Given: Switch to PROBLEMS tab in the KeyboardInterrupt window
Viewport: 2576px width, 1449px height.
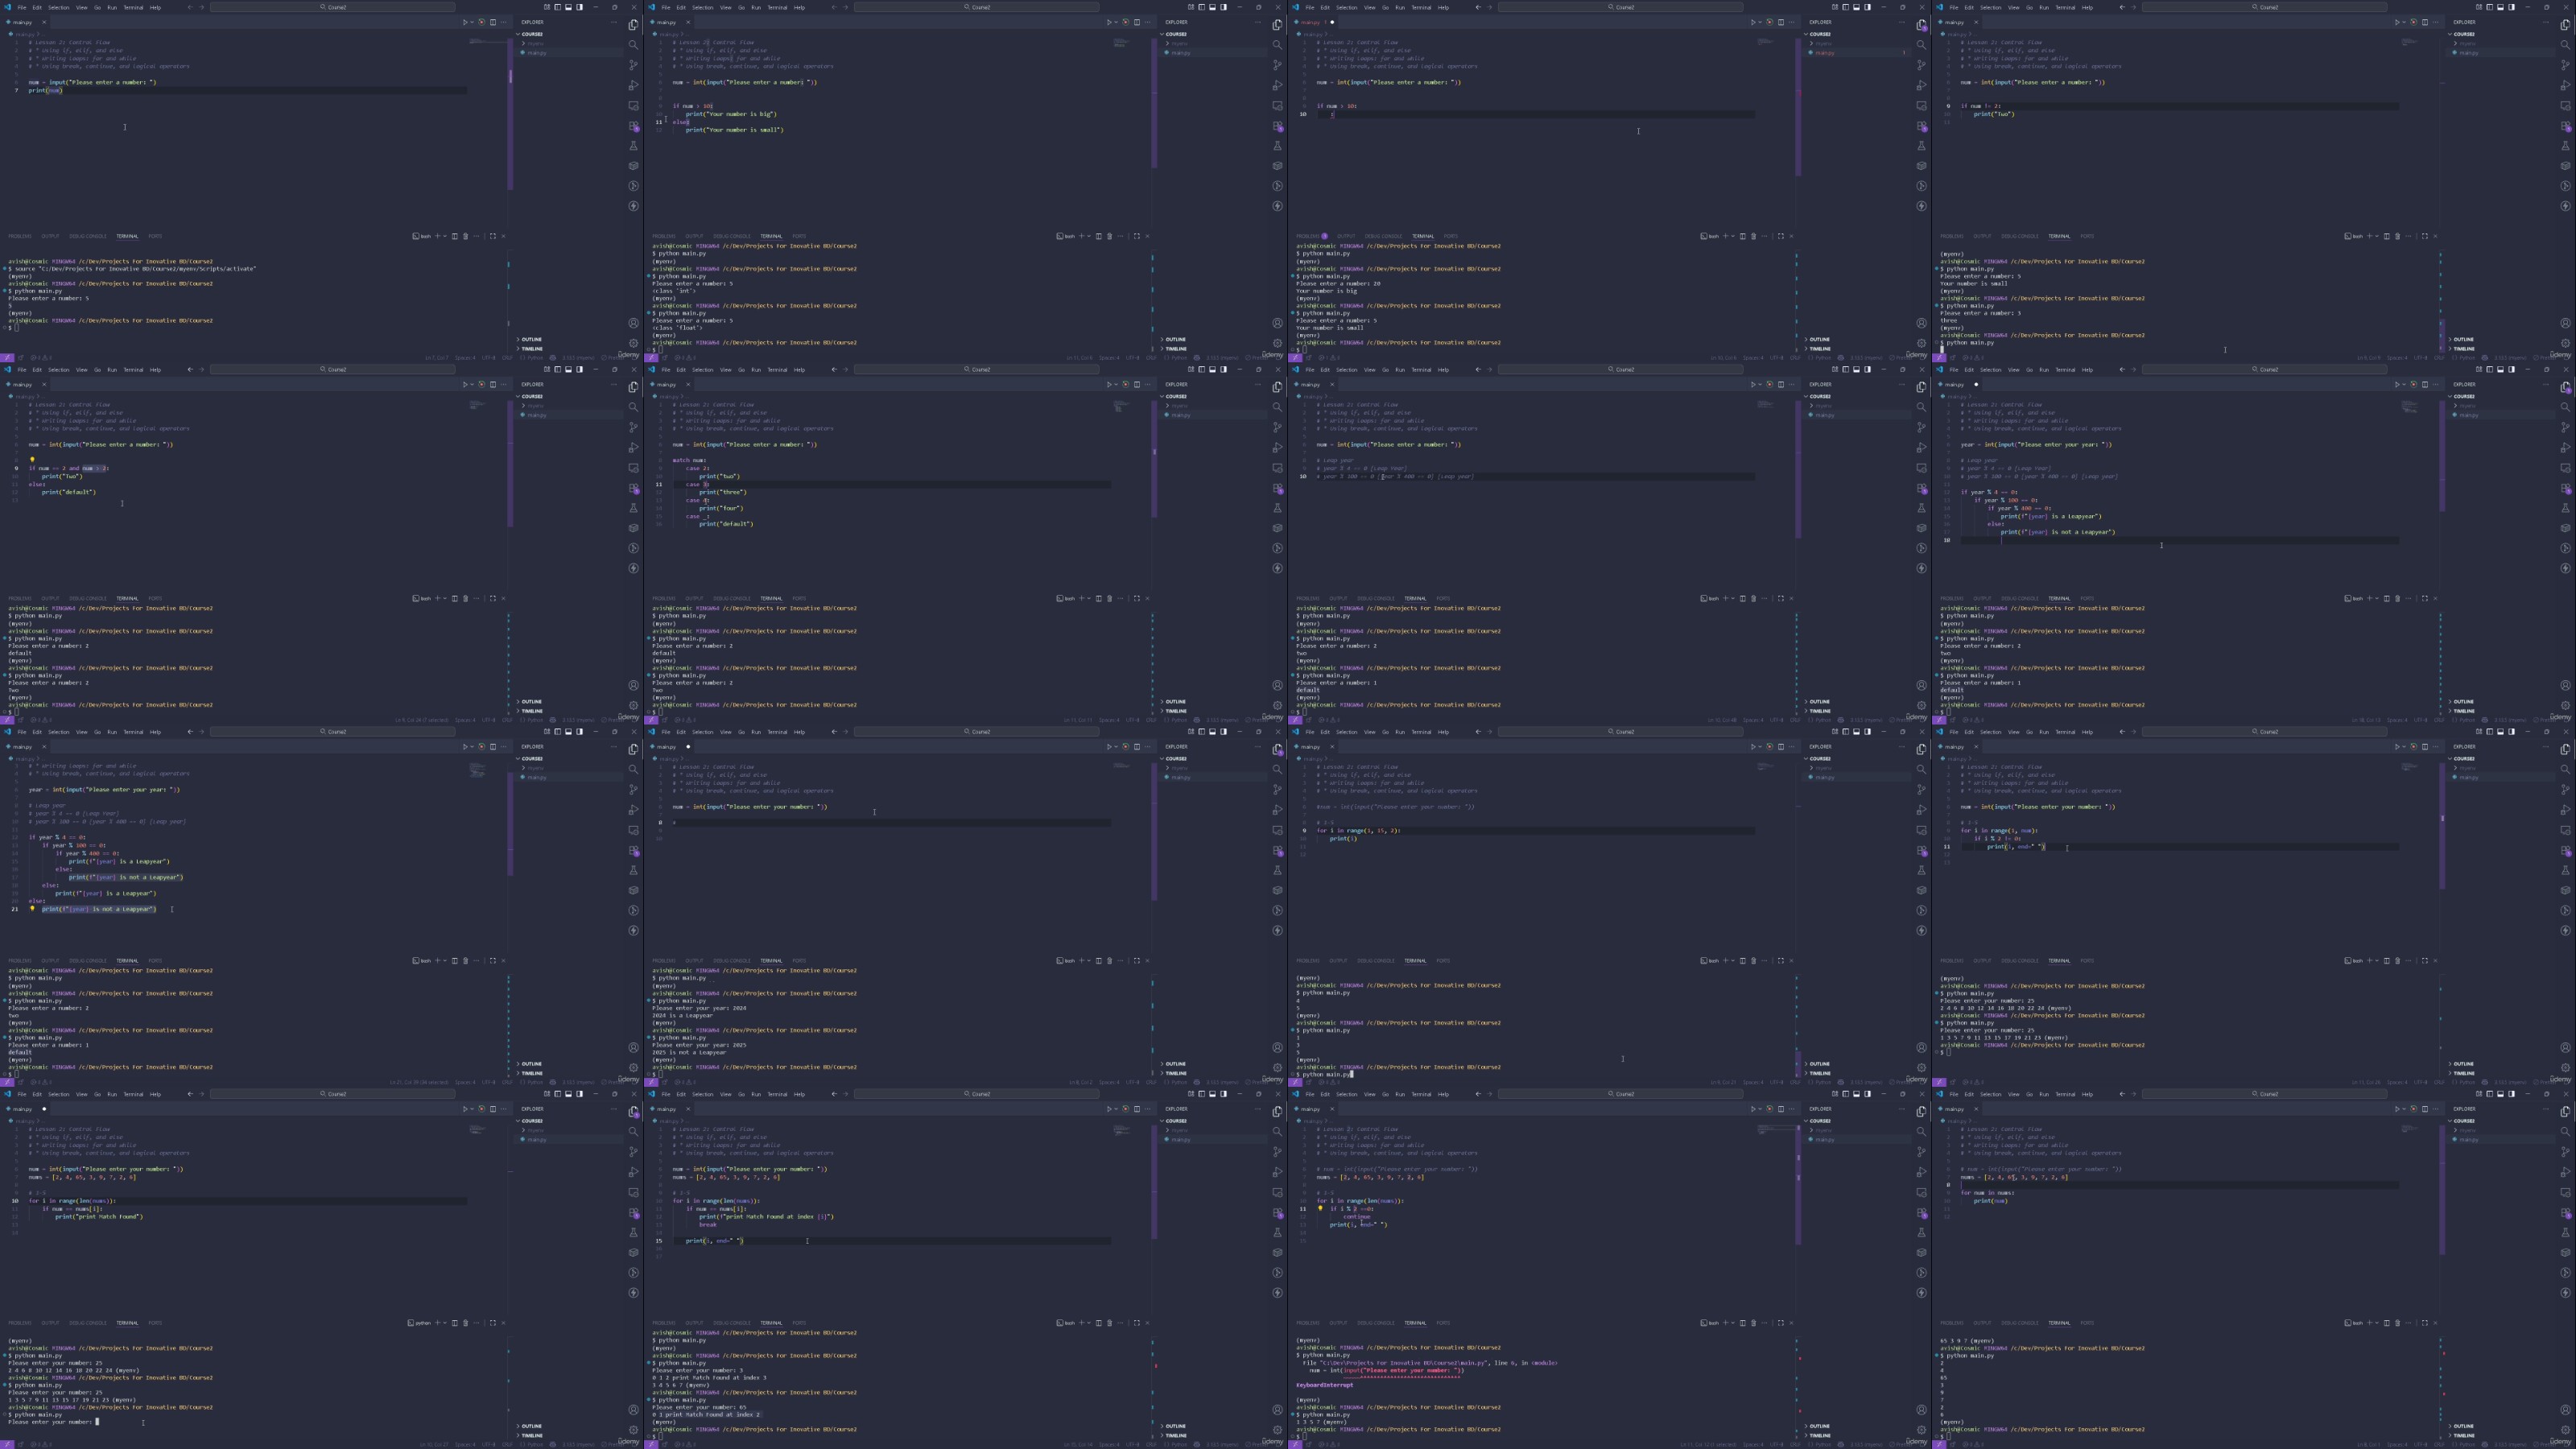Looking at the screenshot, I should [1307, 1323].
